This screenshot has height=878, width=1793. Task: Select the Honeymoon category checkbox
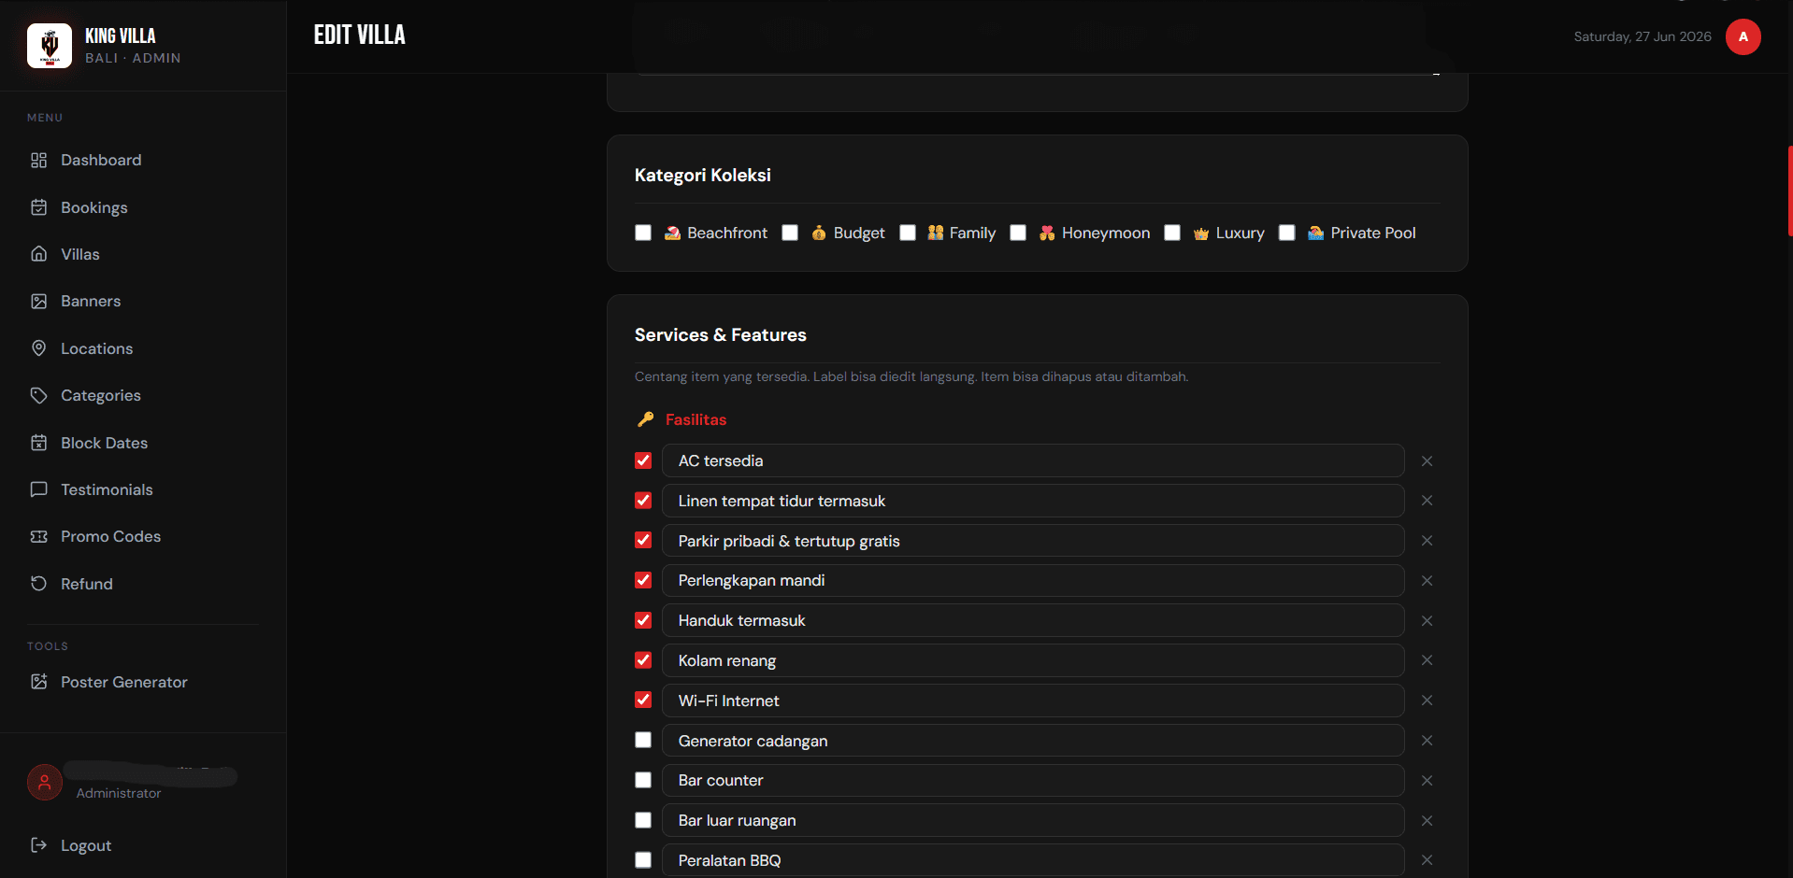(x=1018, y=233)
